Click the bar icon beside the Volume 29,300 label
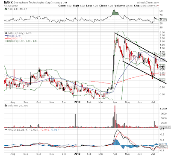This screenshot has width=171, height=156. 6,106
